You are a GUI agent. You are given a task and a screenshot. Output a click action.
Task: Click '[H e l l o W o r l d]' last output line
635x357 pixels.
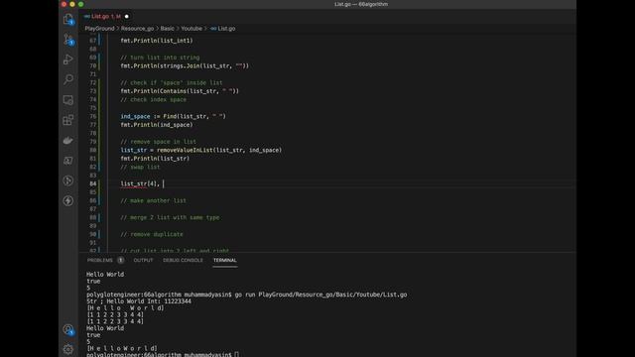122,348
